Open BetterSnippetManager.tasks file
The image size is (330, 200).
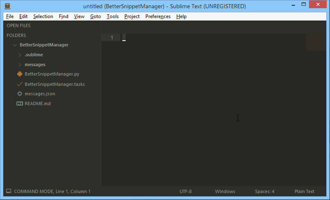point(55,84)
